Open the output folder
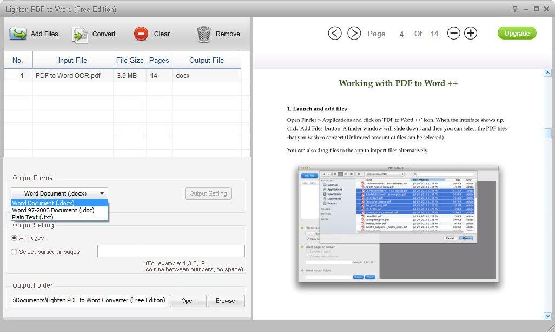The width and height of the screenshot is (555, 332). coord(188,301)
